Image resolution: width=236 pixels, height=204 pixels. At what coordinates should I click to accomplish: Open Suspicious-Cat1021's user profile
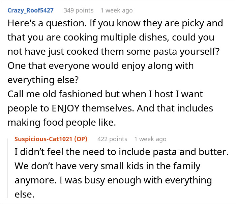[45, 139]
